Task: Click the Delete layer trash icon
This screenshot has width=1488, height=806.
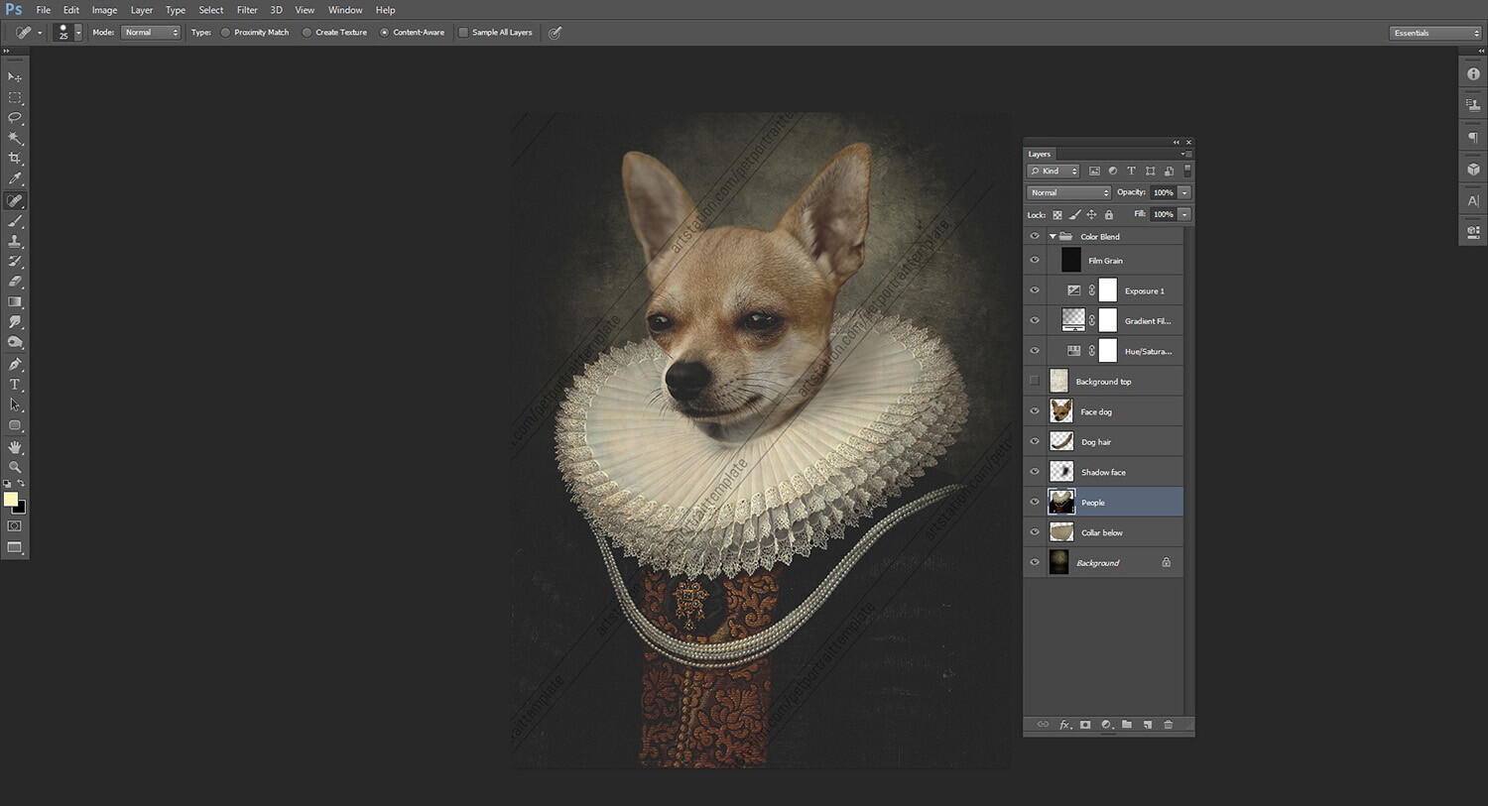Action: [x=1169, y=725]
